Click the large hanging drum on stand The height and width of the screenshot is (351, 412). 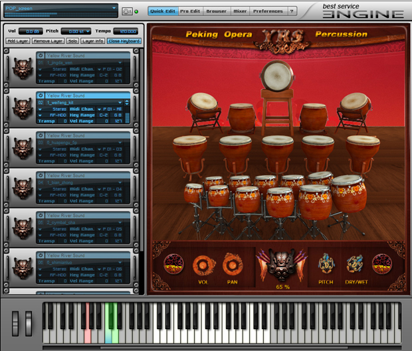276,76
